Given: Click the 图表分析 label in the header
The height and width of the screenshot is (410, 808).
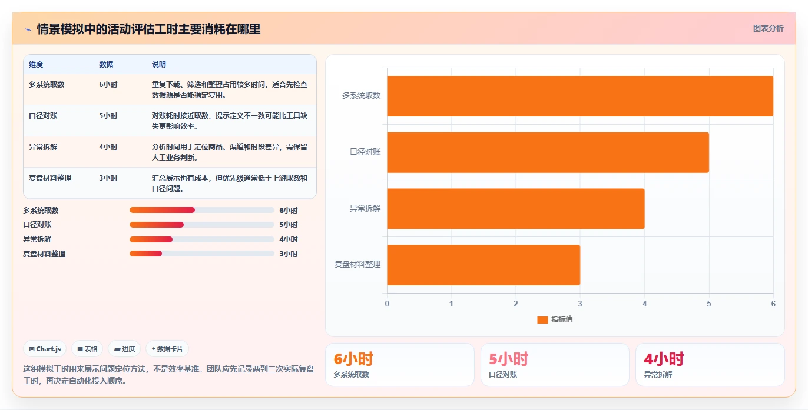Looking at the screenshot, I should (x=768, y=28).
